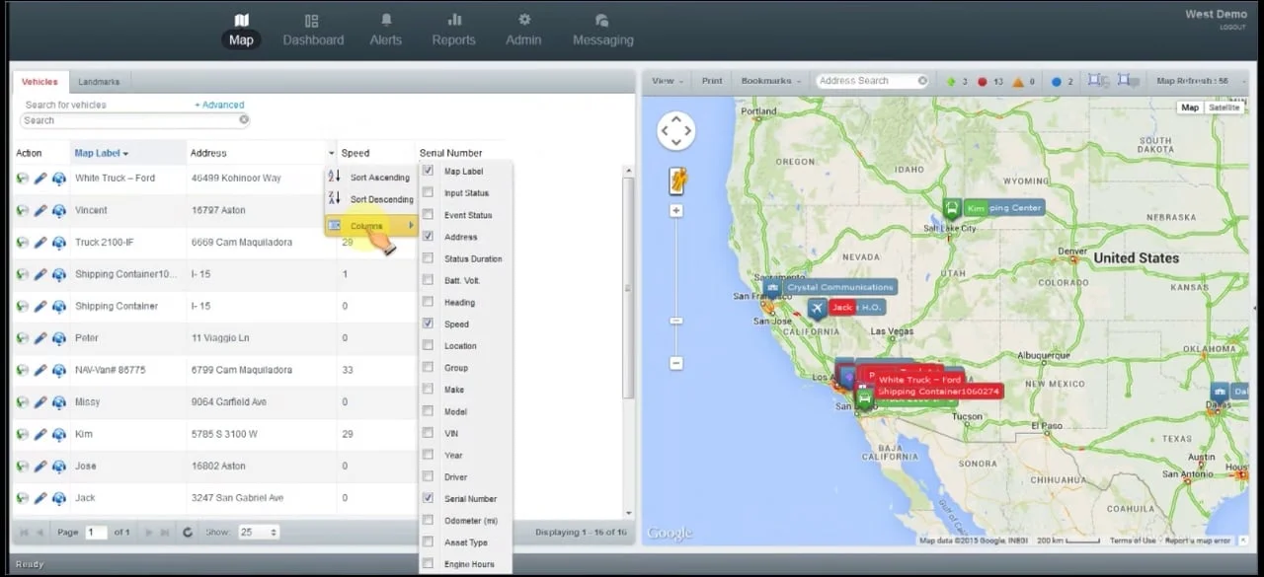The height and width of the screenshot is (577, 1264).
Task: Clear the Address Search box
Action: [x=922, y=81]
